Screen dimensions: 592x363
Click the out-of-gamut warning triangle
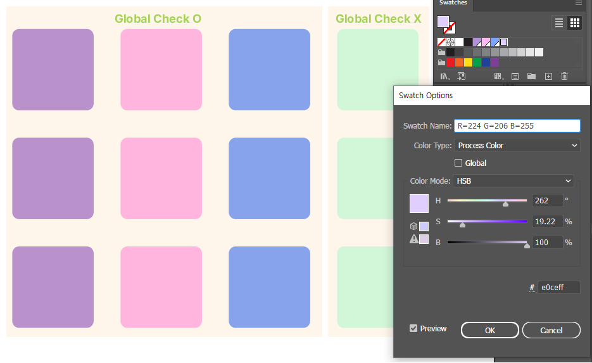point(414,239)
